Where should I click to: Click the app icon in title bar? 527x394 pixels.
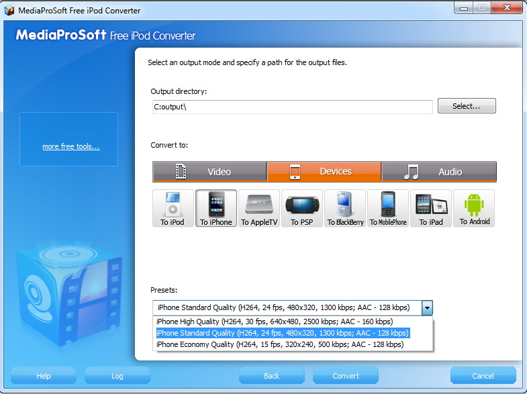pos(9,11)
